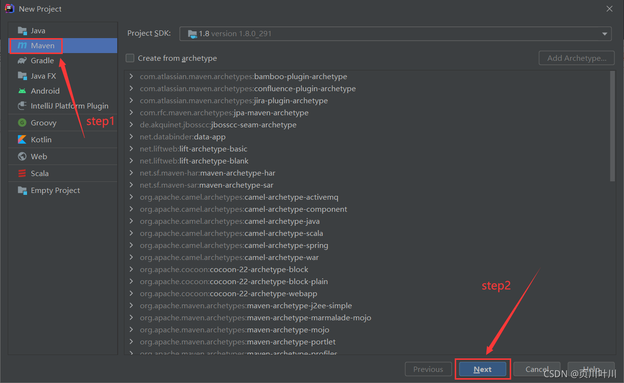The image size is (624, 383).
Task: Expand camel-archetype-activemq entry
Action: pos(131,197)
